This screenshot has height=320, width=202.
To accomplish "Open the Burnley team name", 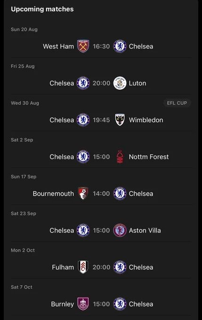I will coord(63,304).
